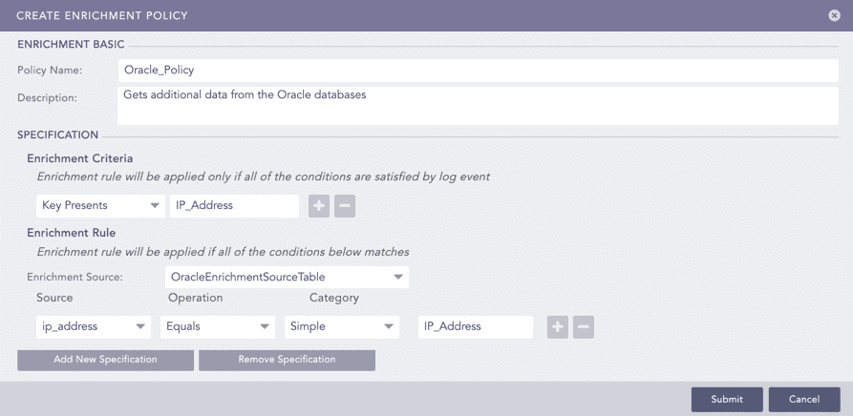The width and height of the screenshot is (853, 416).
Task: Focus the Description text area
Action: click(478, 105)
